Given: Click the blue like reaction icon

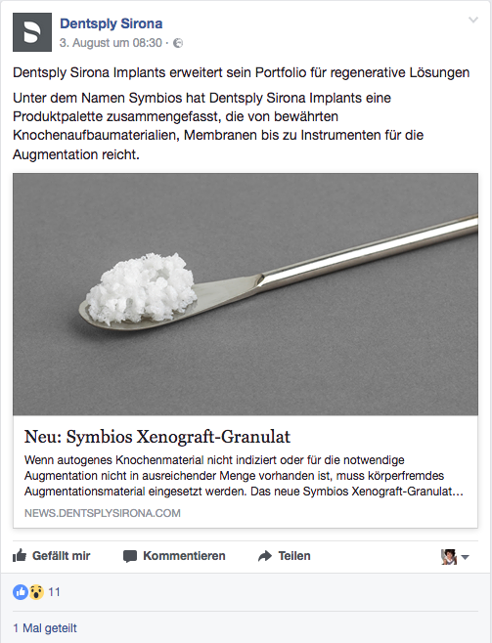Looking at the screenshot, I should tap(21, 592).
